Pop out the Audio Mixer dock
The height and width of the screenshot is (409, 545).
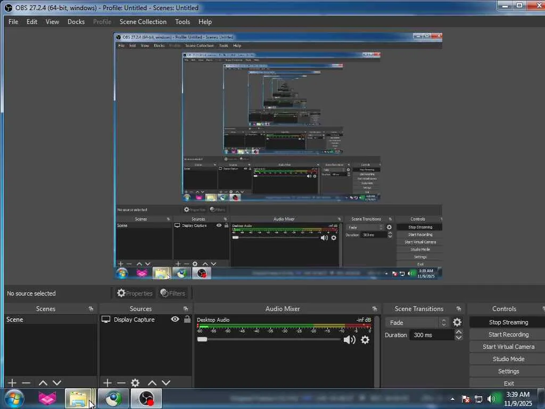[374, 309]
